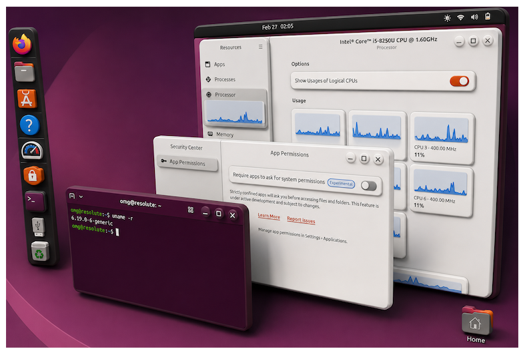
Task: Open the Feb 27 02:05 clock menu
Action: pos(278,27)
